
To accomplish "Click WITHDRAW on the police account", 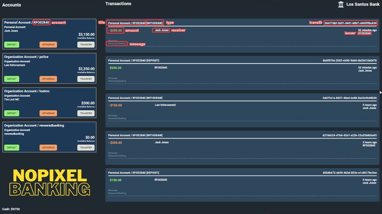I will click(x=48, y=79).
